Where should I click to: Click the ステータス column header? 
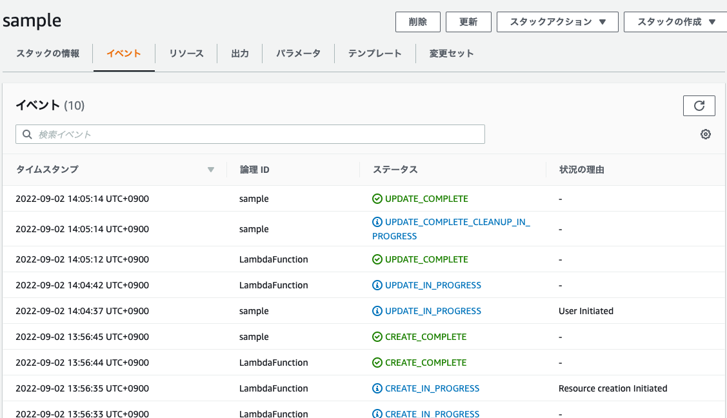click(395, 170)
